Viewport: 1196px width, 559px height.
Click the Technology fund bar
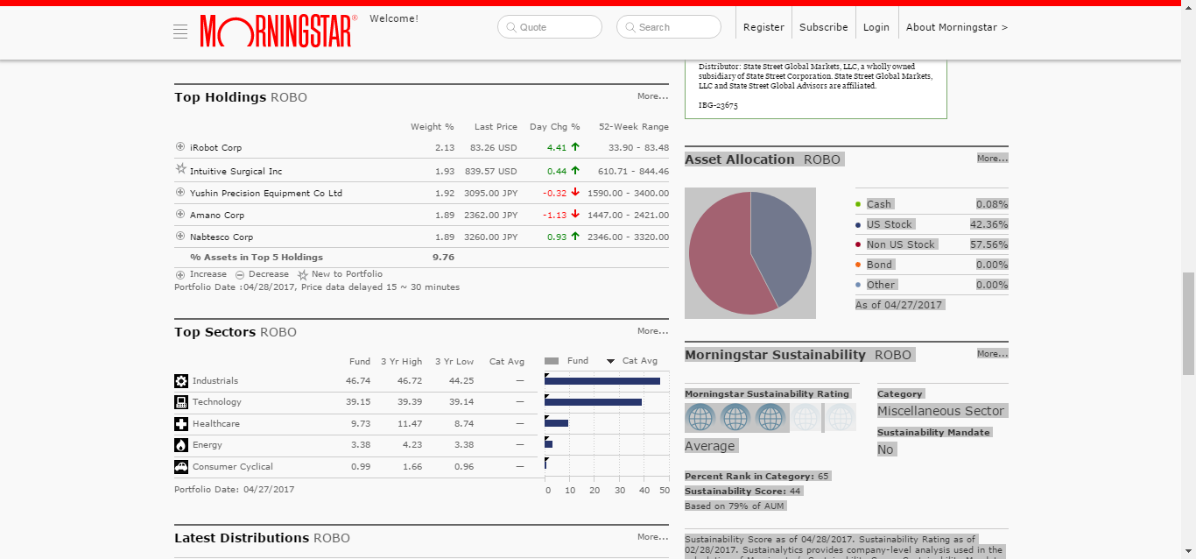click(593, 402)
